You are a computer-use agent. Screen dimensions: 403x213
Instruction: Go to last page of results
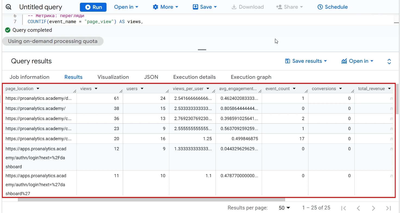(389, 208)
